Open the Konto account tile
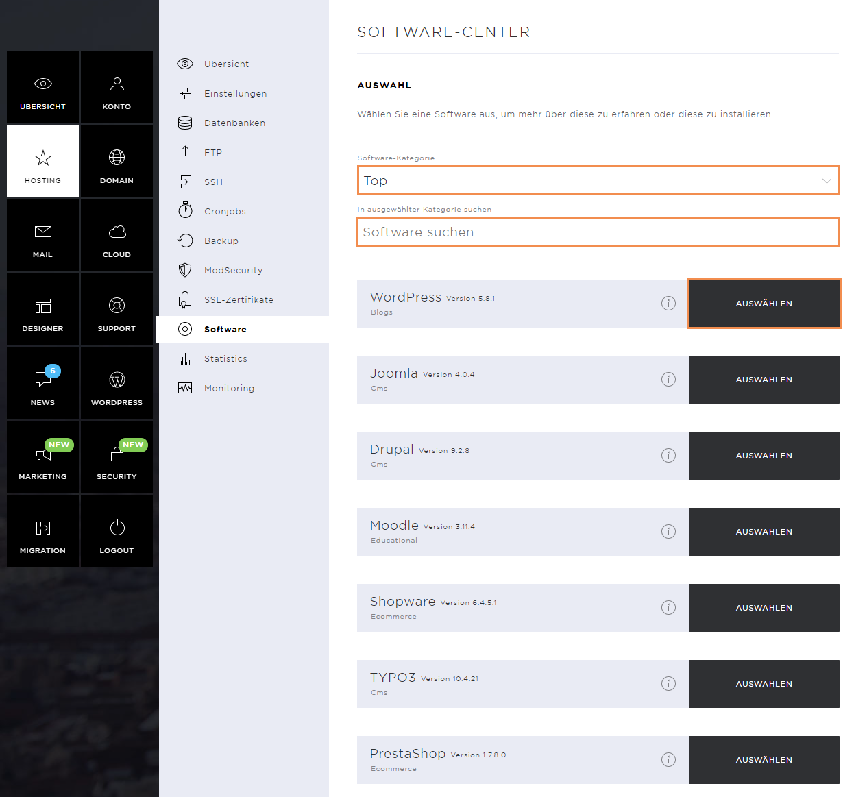The width and height of the screenshot is (867, 797). 117,87
